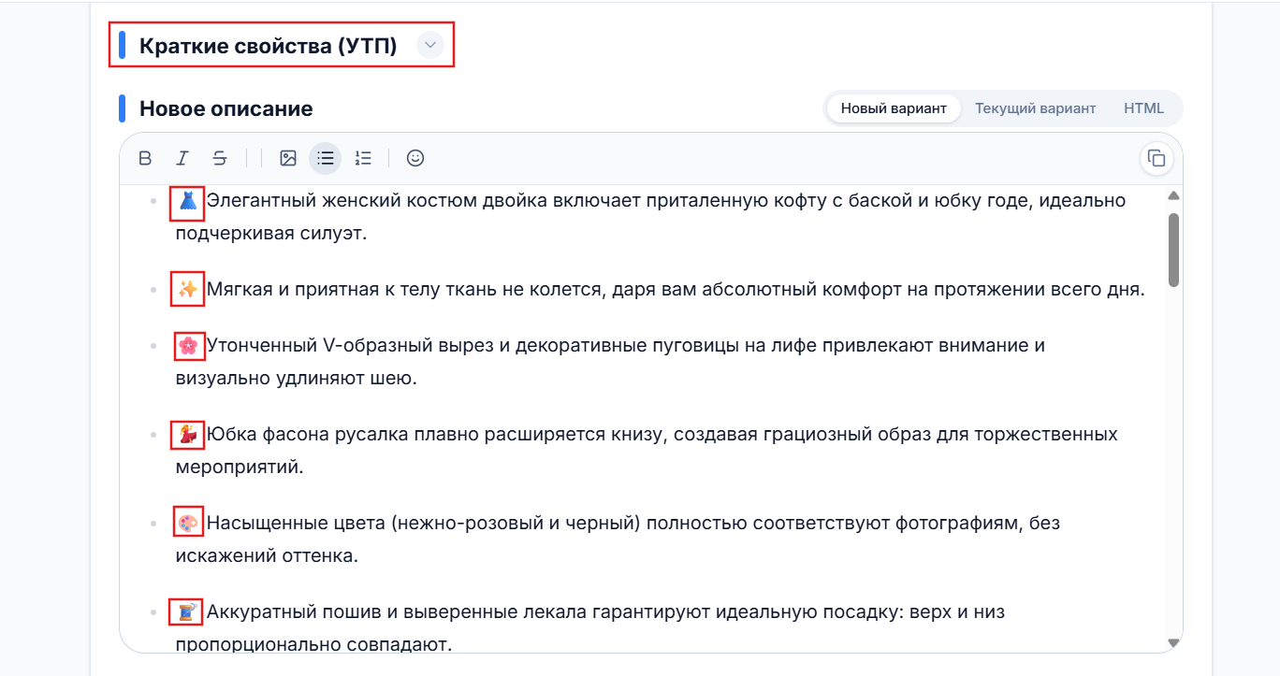Click the flower emoji before Утонченный
This screenshot has width=1280, height=676.
[x=187, y=346]
